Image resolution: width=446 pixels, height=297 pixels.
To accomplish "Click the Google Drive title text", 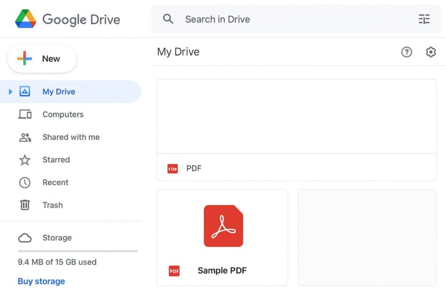I will point(81,20).
